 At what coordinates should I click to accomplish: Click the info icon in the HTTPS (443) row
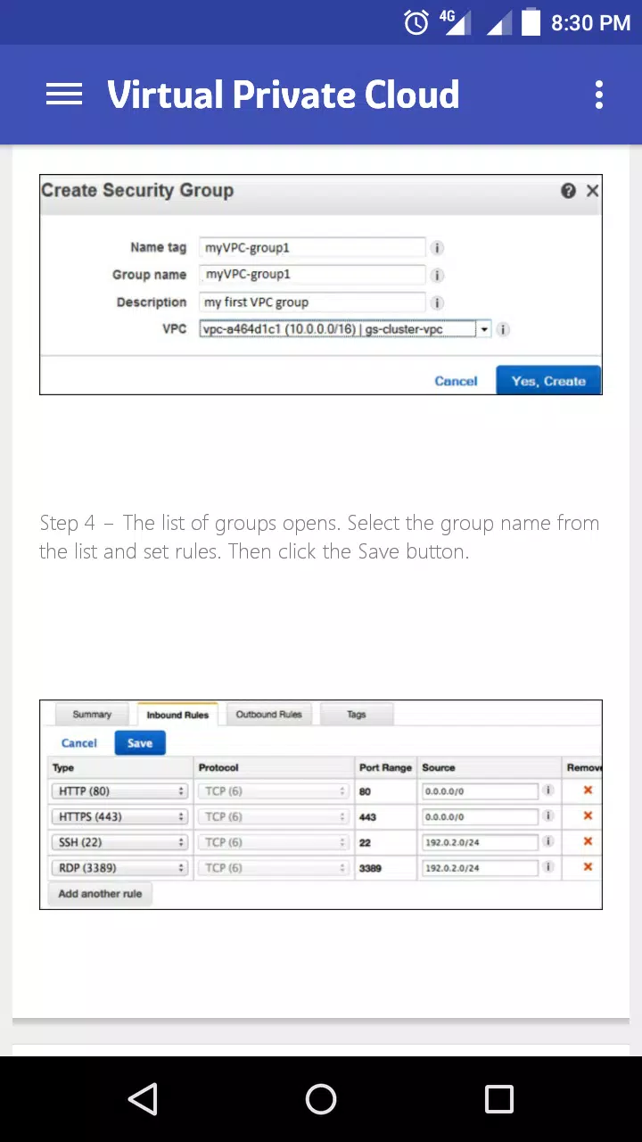coord(548,815)
